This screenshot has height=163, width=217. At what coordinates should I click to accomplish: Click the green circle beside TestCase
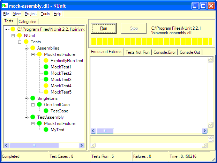pos(46,111)
